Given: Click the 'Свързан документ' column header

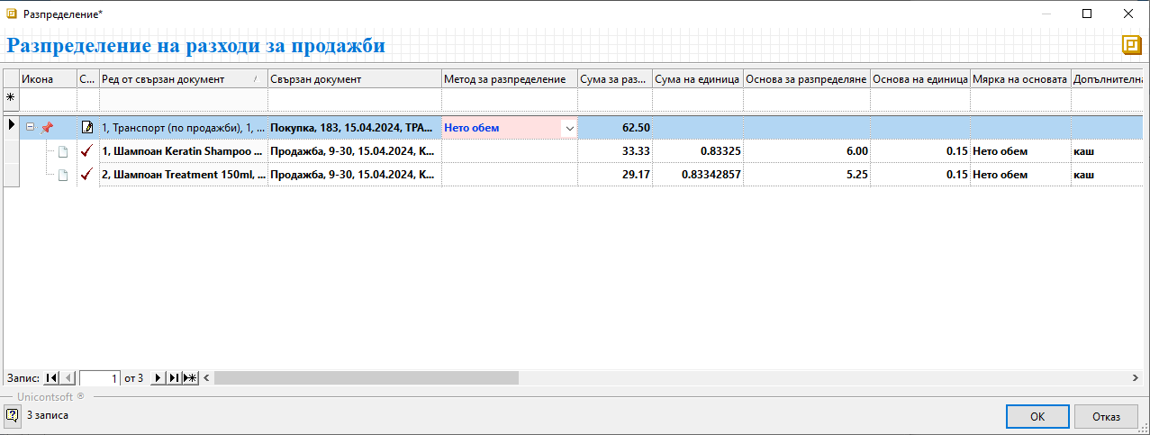Looking at the screenshot, I should pos(354,79).
